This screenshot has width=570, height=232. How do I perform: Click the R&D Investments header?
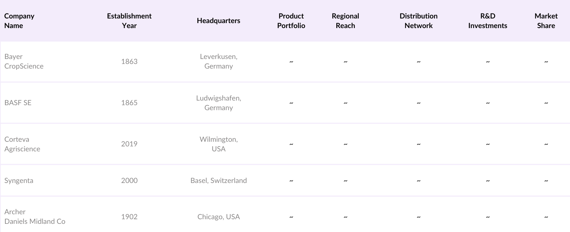(x=487, y=21)
